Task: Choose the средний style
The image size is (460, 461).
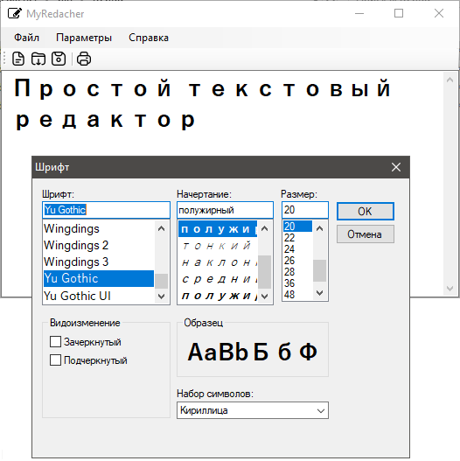Action: (218, 279)
